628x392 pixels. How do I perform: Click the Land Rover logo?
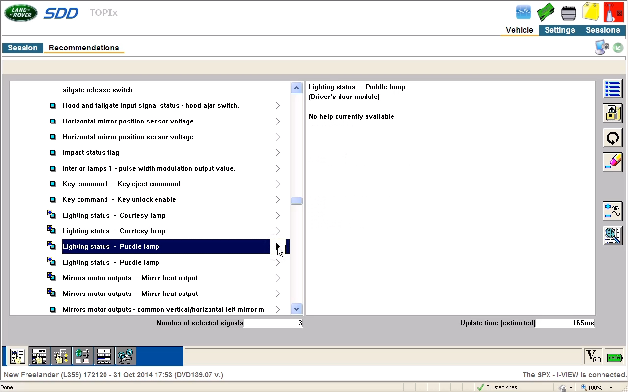click(x=21, y=13)
